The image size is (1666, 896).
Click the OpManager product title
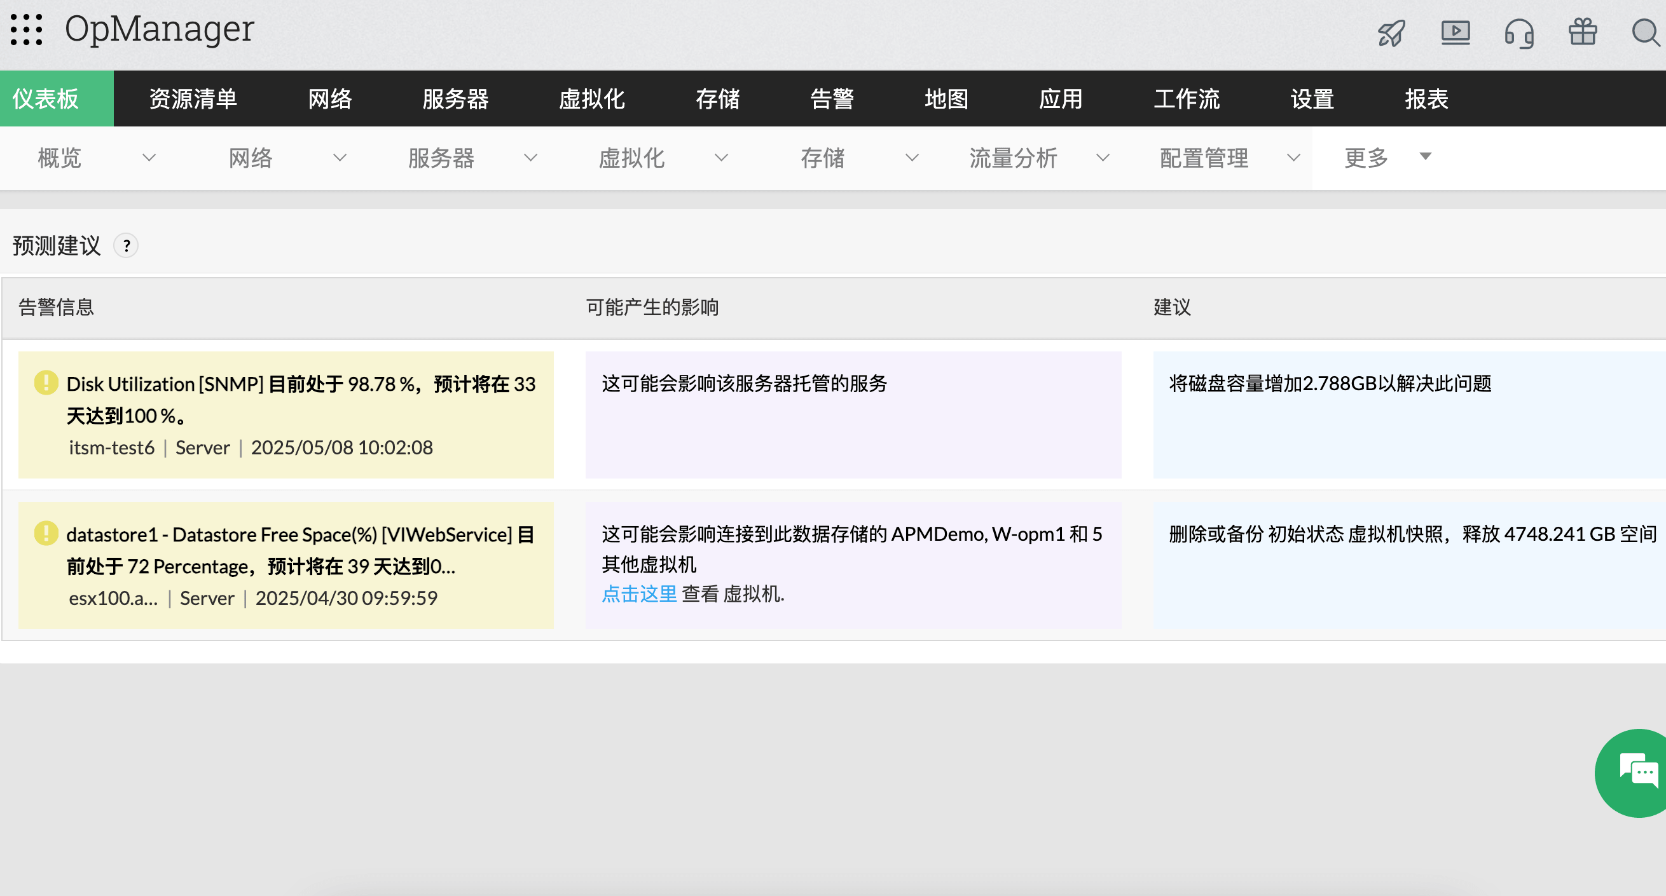(x=160, y=29)
